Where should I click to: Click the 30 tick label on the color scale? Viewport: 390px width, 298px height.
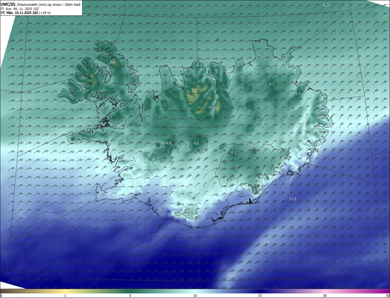tap(325, 296)
